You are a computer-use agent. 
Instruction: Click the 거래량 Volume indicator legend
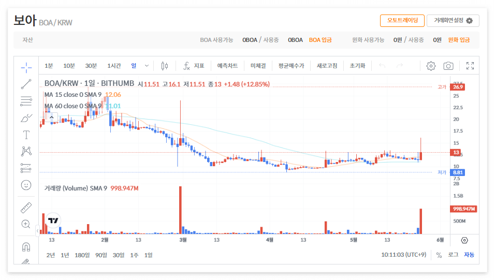point(76,188)
